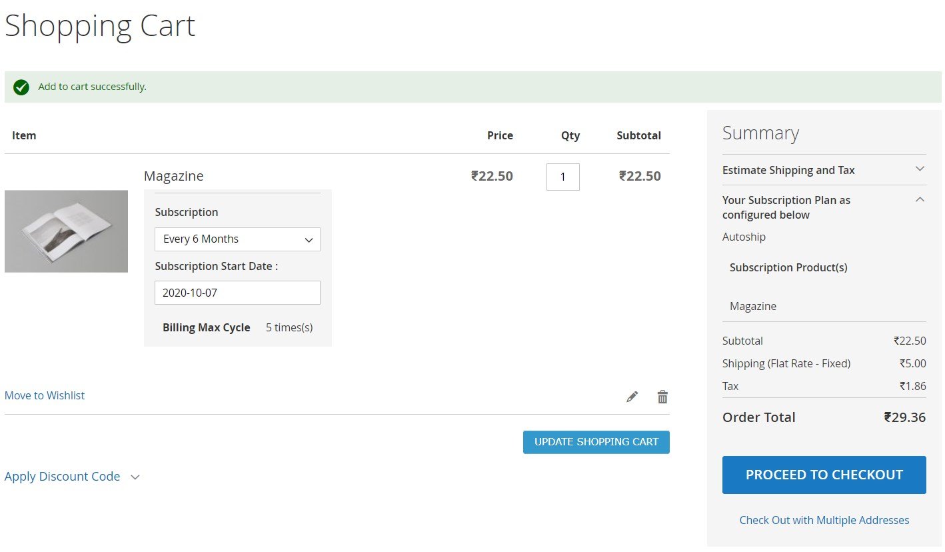Click the Autoship label in Summary
This screenshot has height=552, width=945.
click(x=744, y=237)
